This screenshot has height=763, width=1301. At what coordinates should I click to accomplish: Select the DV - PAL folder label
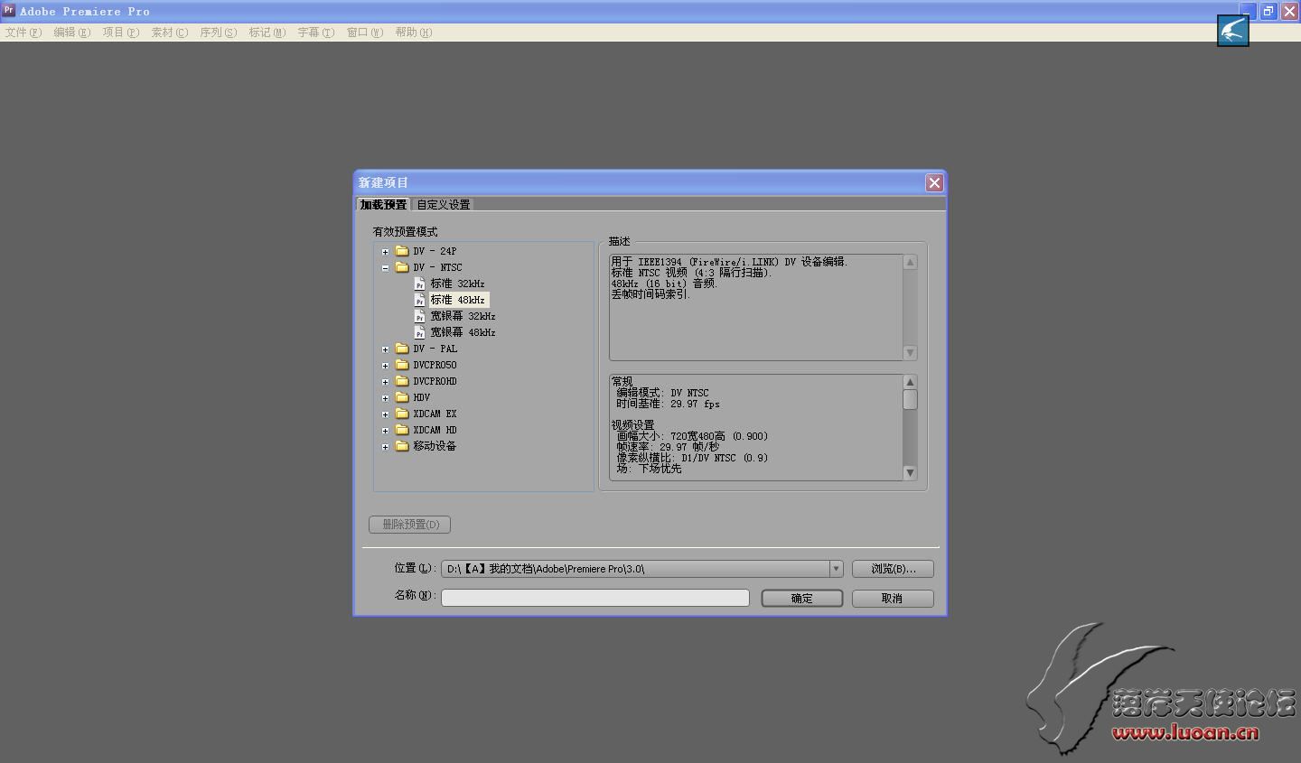point(435,349)
